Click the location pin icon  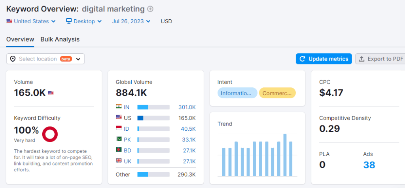13,59
